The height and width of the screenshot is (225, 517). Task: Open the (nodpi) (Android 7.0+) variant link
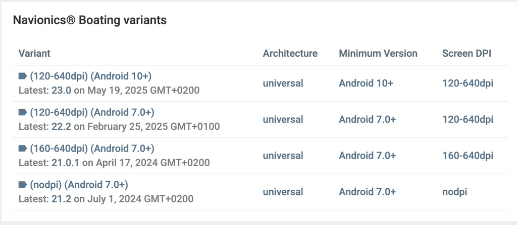[79, 185]
